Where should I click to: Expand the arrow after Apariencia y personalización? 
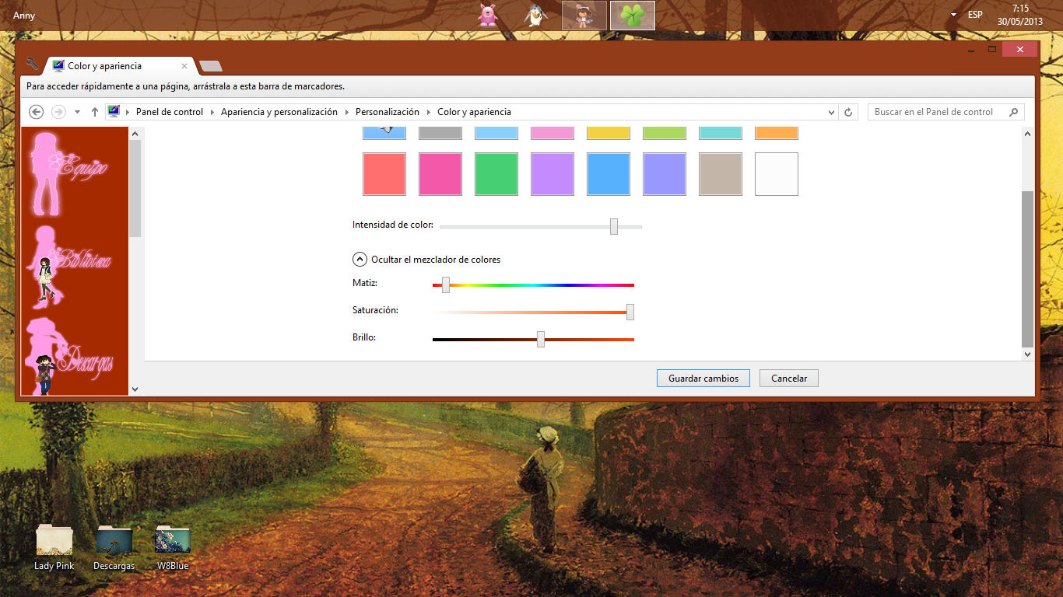tap(346, 112)
